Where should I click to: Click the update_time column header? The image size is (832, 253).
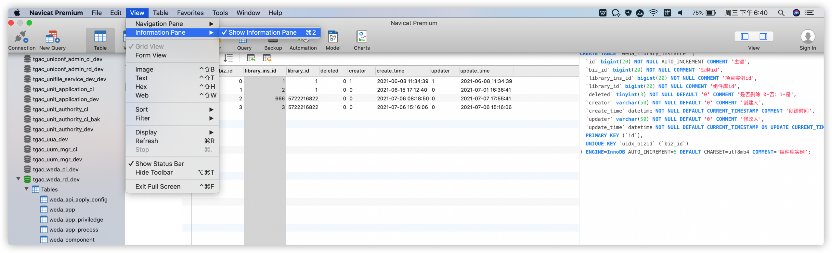coord(486,71)
